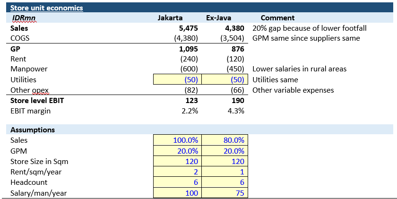397x199 pixels.
Task: Click the Jakarta Salary/man/year input 100
Action: (x=178, y=193)
